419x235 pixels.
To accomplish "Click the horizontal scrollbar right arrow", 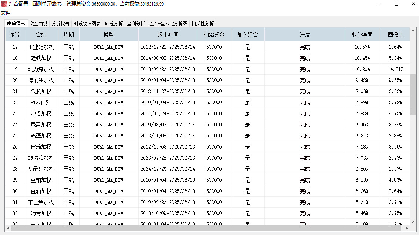I will coord(408,228).
